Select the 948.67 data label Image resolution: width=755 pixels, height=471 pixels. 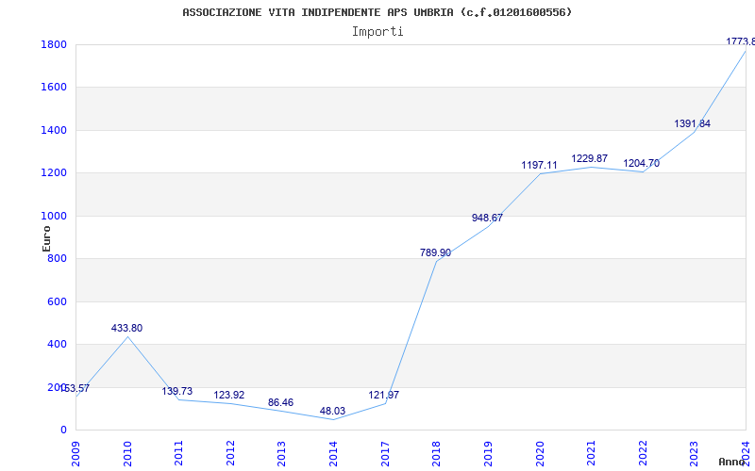[487, 218]
